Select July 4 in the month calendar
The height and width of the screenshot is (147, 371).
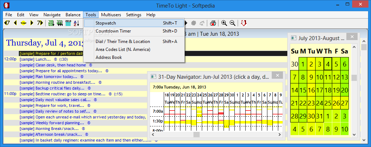click(328, 64)
